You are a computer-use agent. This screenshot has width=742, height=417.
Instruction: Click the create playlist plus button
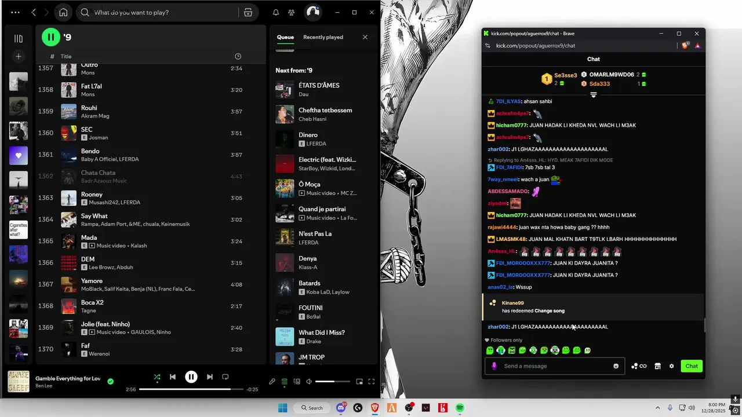click(x=19, y=56)
